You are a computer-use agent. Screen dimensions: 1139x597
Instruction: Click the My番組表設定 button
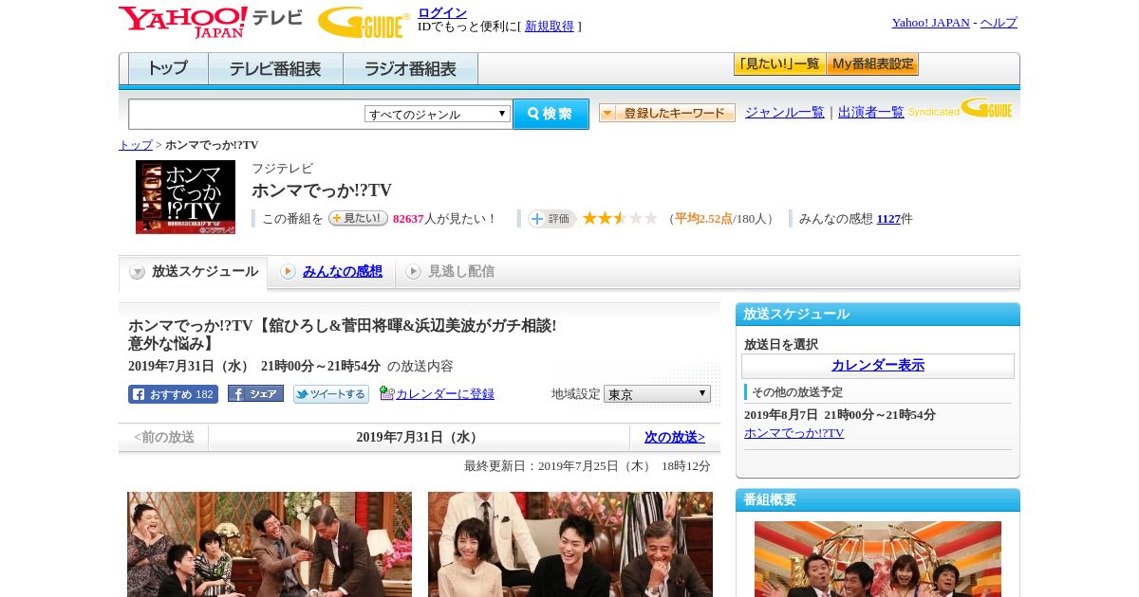(872, 64)
